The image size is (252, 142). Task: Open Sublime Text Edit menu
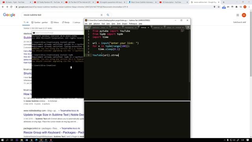90,24
